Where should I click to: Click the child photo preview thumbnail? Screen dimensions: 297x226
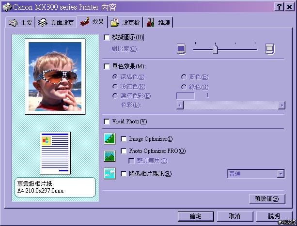pyautogui.click(x=55, y=76)
